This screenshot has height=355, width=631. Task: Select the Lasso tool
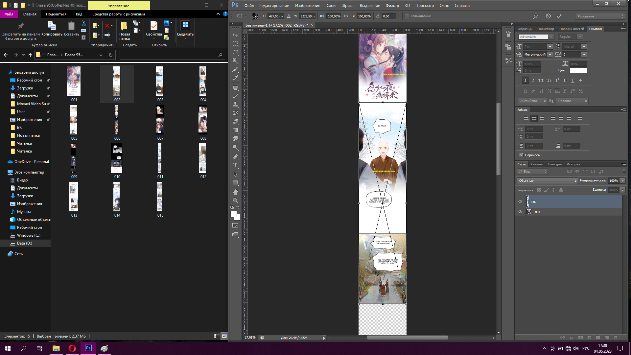(235, 52)
